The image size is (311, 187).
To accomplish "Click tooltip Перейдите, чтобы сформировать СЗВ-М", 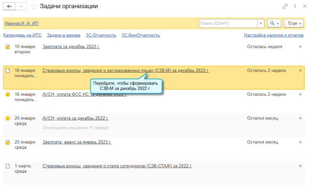I will pos(126,86).
